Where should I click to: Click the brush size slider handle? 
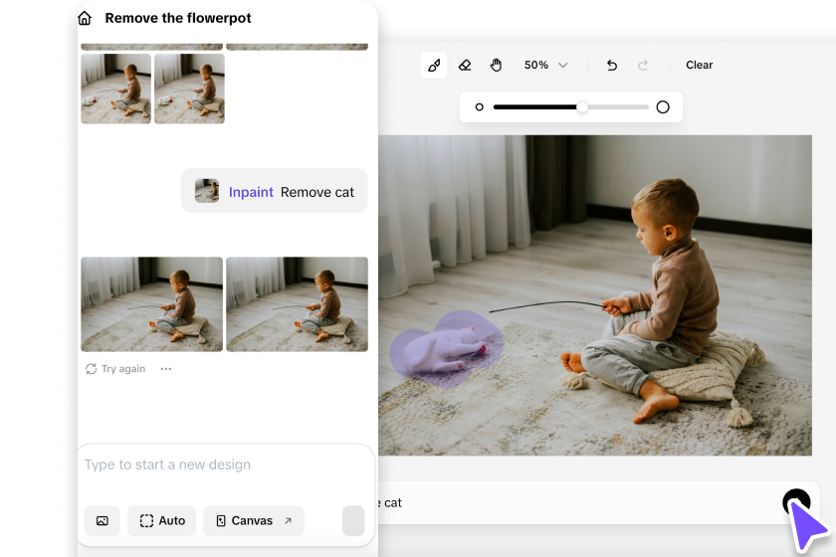click(582, 107)
